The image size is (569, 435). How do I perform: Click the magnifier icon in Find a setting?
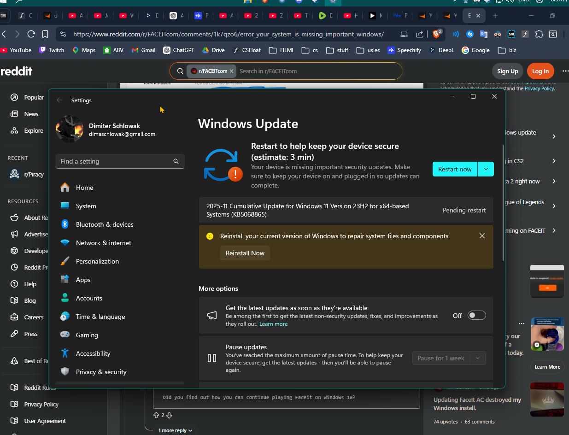176,161
